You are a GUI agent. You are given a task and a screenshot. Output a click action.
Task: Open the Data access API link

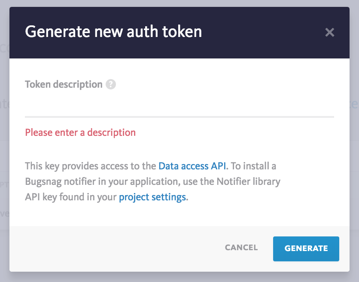point(192,166)
